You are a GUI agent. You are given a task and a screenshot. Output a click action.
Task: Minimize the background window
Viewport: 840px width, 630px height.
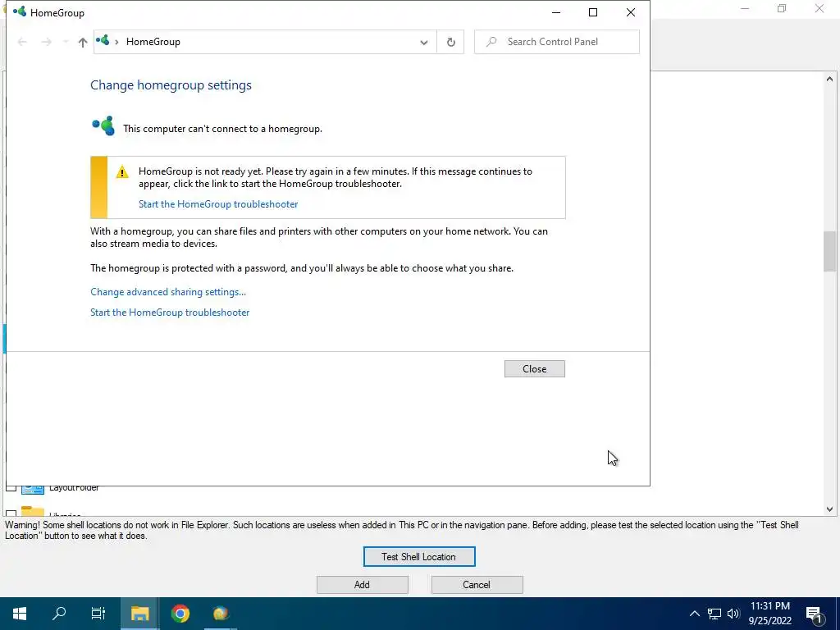(x=745, y=8)
